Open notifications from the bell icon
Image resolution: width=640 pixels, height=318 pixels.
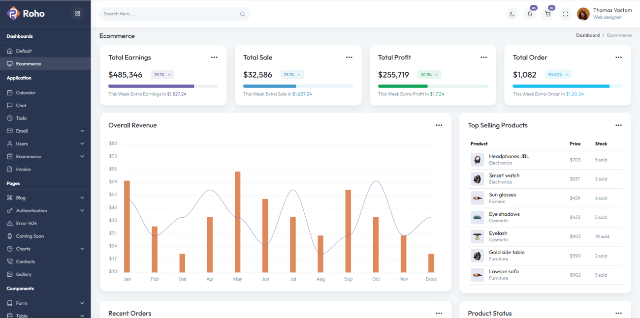tap(530, 14)
